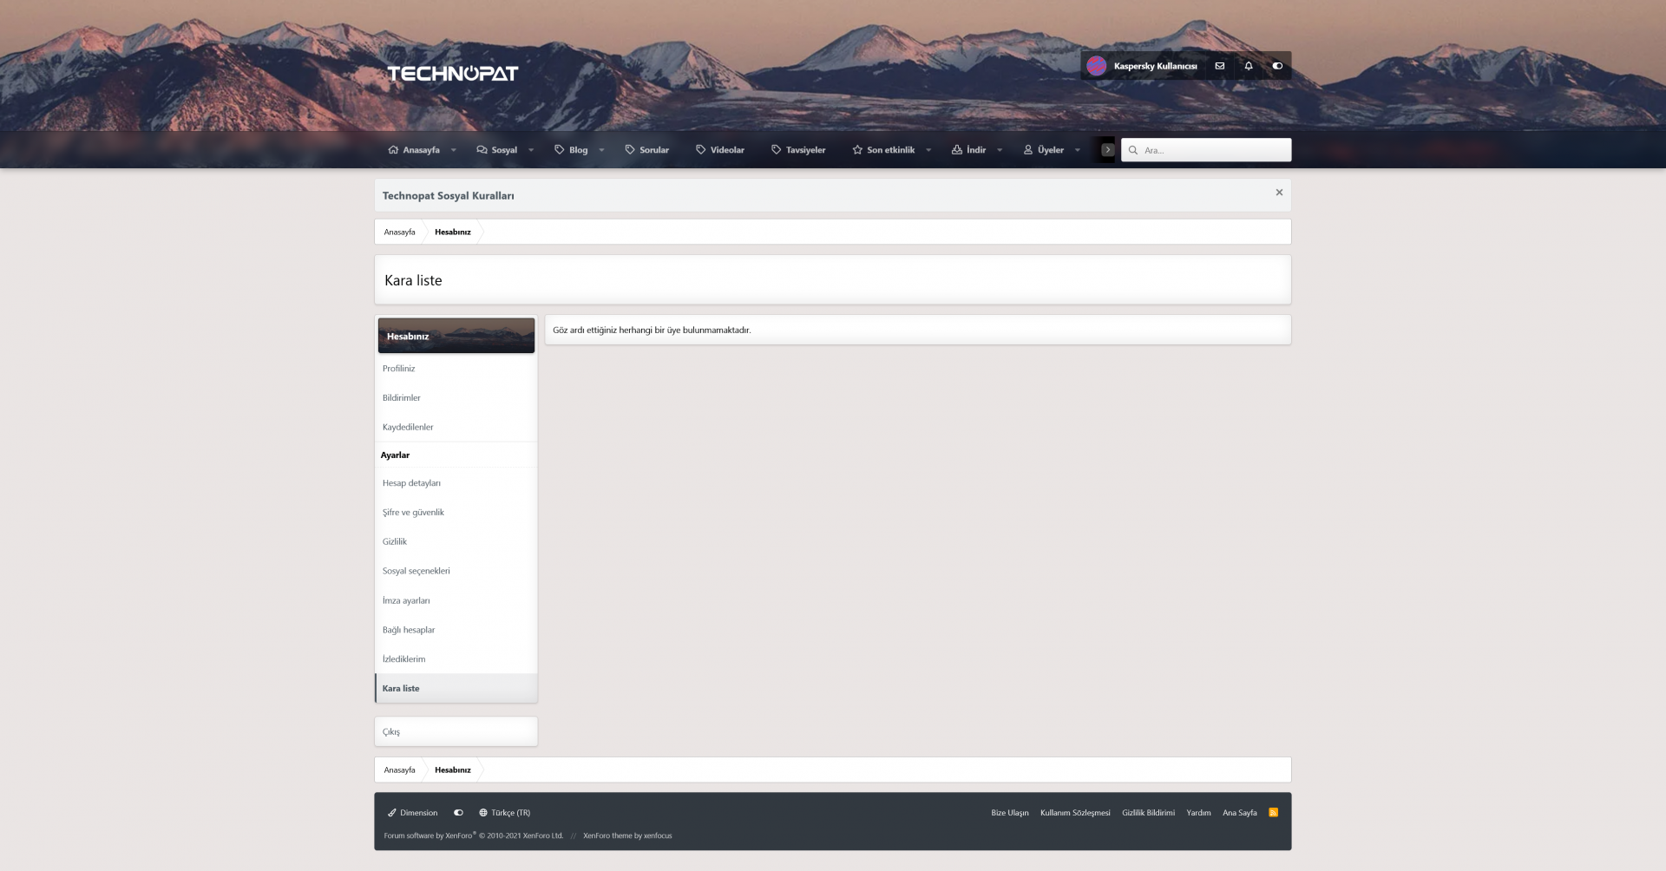
Task: Click the Forum software by XenForo link
Action: pyautogui.click(x=474, y=836)
